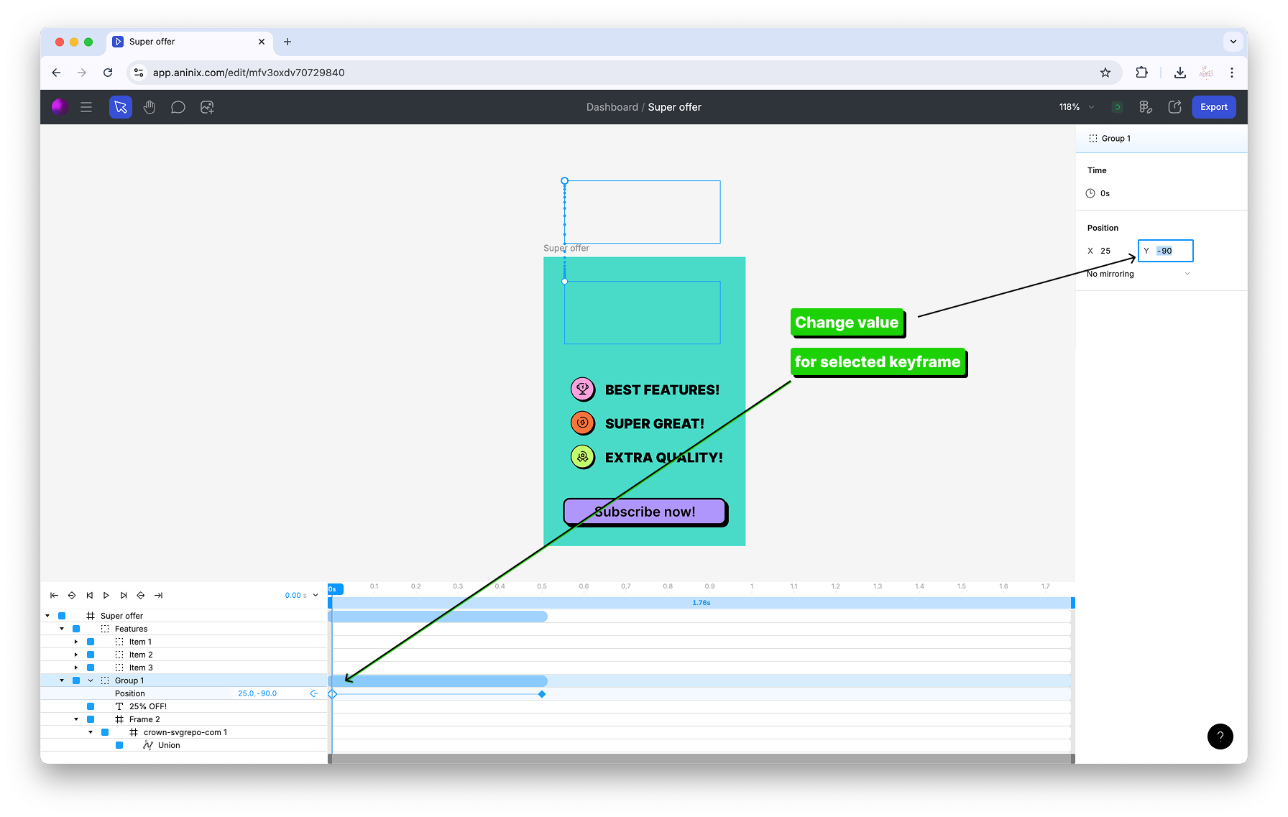1288x817 pixels.
Task: Open the time display format dropdown
Action: click(316, 595)
